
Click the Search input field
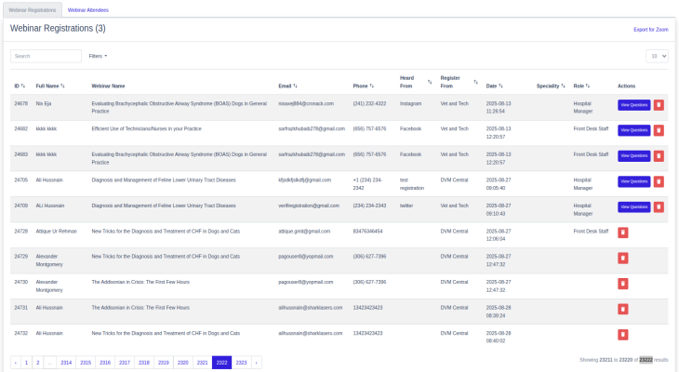tap(47, 57)
